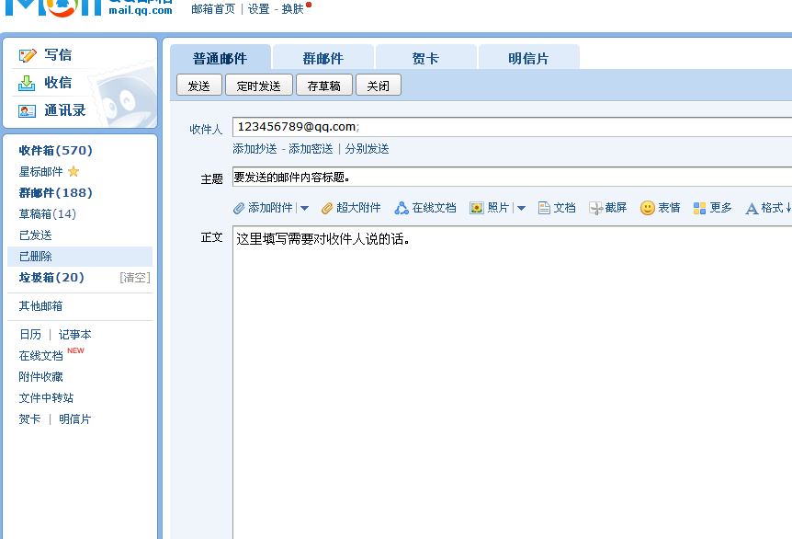Switch to the 群邮件 tab
792x539 pixels.
(322, 57)
